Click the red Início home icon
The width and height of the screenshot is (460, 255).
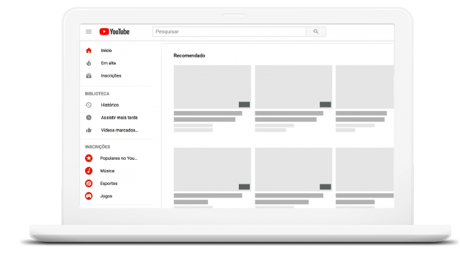pyautogui.click(x=88, y=51)
